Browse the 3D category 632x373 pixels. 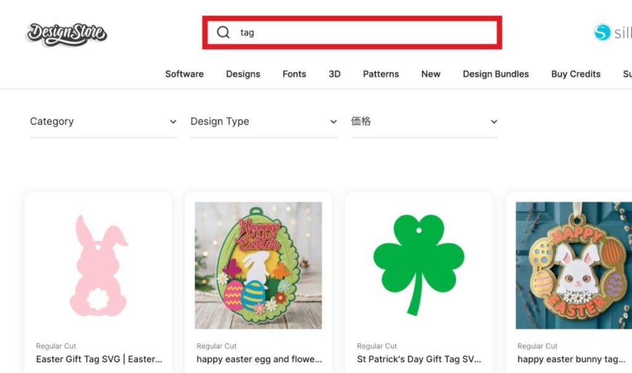click(335, 74)
